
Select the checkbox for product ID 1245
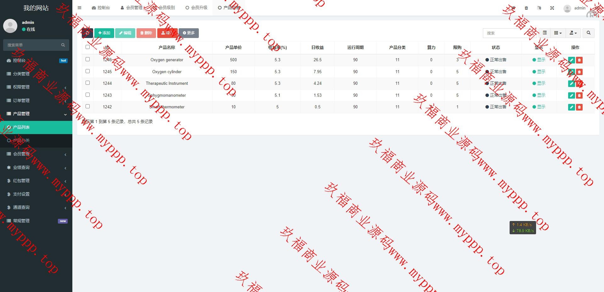(88, 71)
